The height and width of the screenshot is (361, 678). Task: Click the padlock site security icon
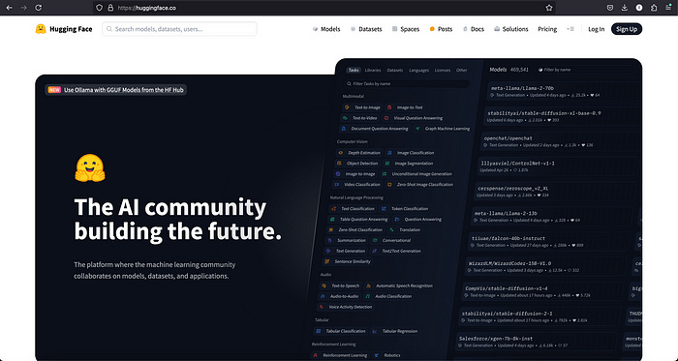tap(110, 8)
